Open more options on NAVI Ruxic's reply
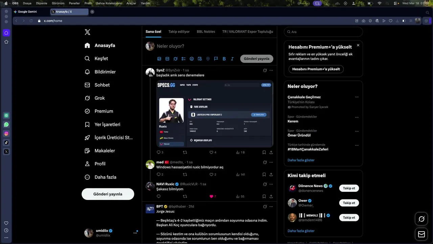433x244 pixels. pos(271,184)
